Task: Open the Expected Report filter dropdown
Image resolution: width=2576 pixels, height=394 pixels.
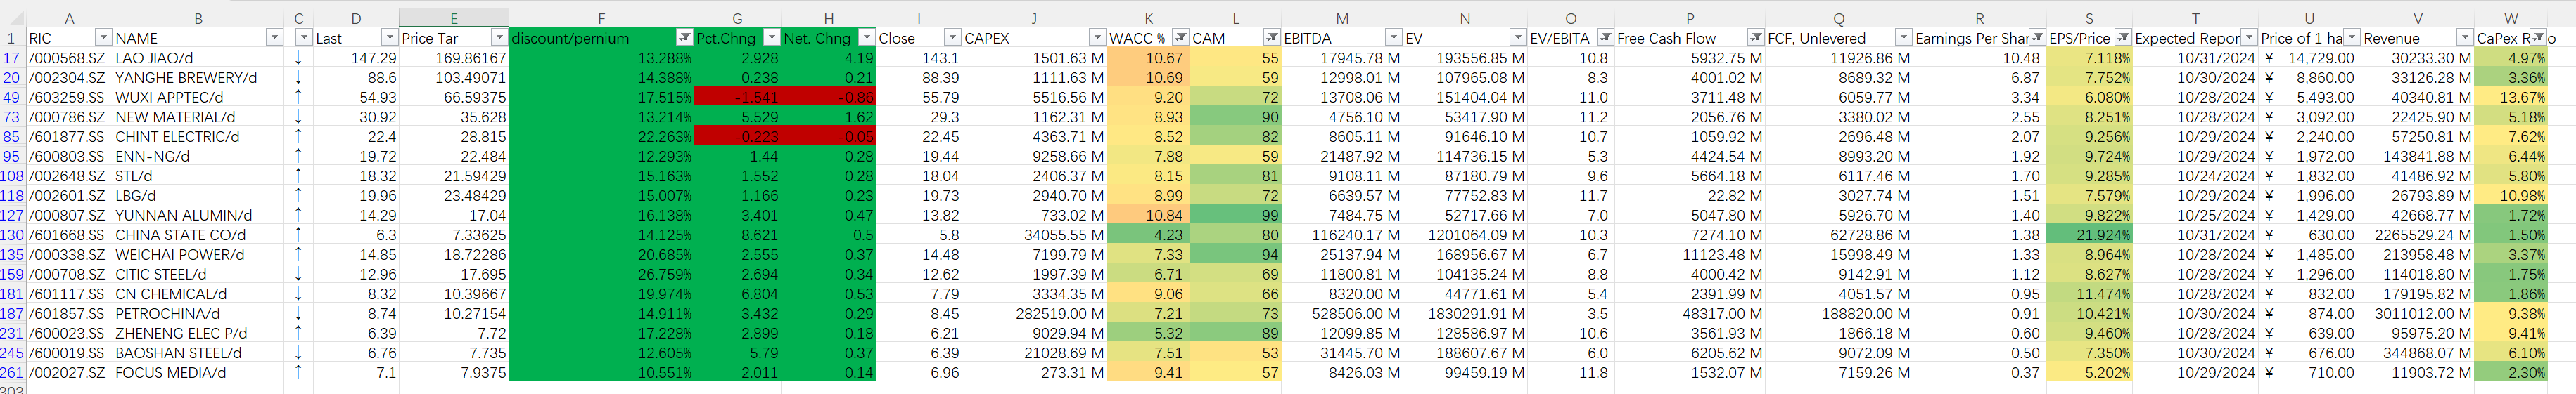Action: click(2249, 38)
